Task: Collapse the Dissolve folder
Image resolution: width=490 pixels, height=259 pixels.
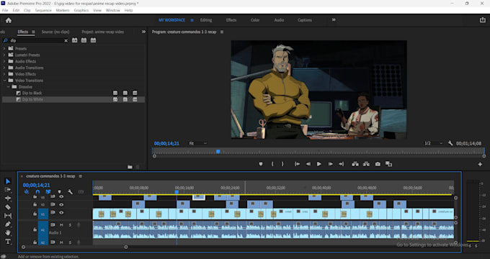Action: tap(9, 87)
